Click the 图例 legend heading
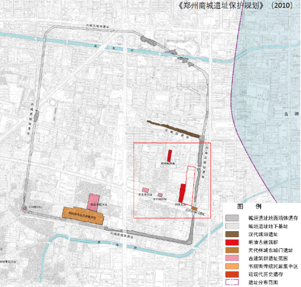301x287 pixels. click(x=249, y=206)
